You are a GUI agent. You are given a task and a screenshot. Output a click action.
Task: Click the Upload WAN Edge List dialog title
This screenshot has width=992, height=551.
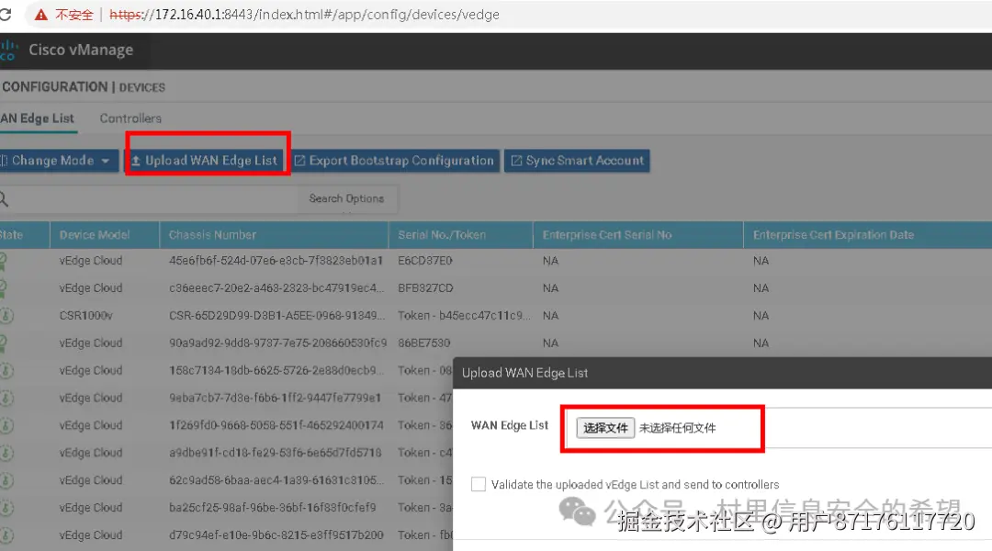[524, 373]
